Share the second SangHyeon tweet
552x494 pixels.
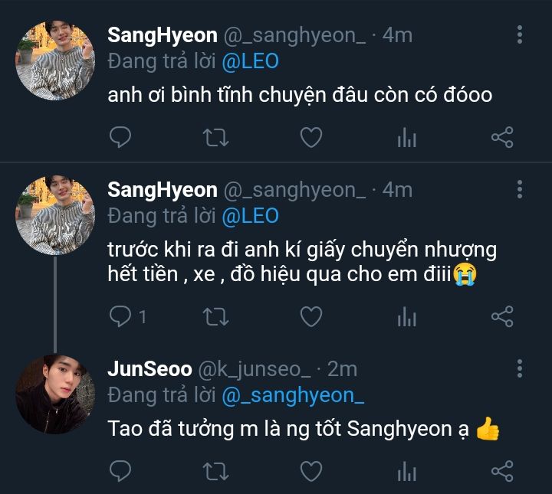[x=501, y=316]
